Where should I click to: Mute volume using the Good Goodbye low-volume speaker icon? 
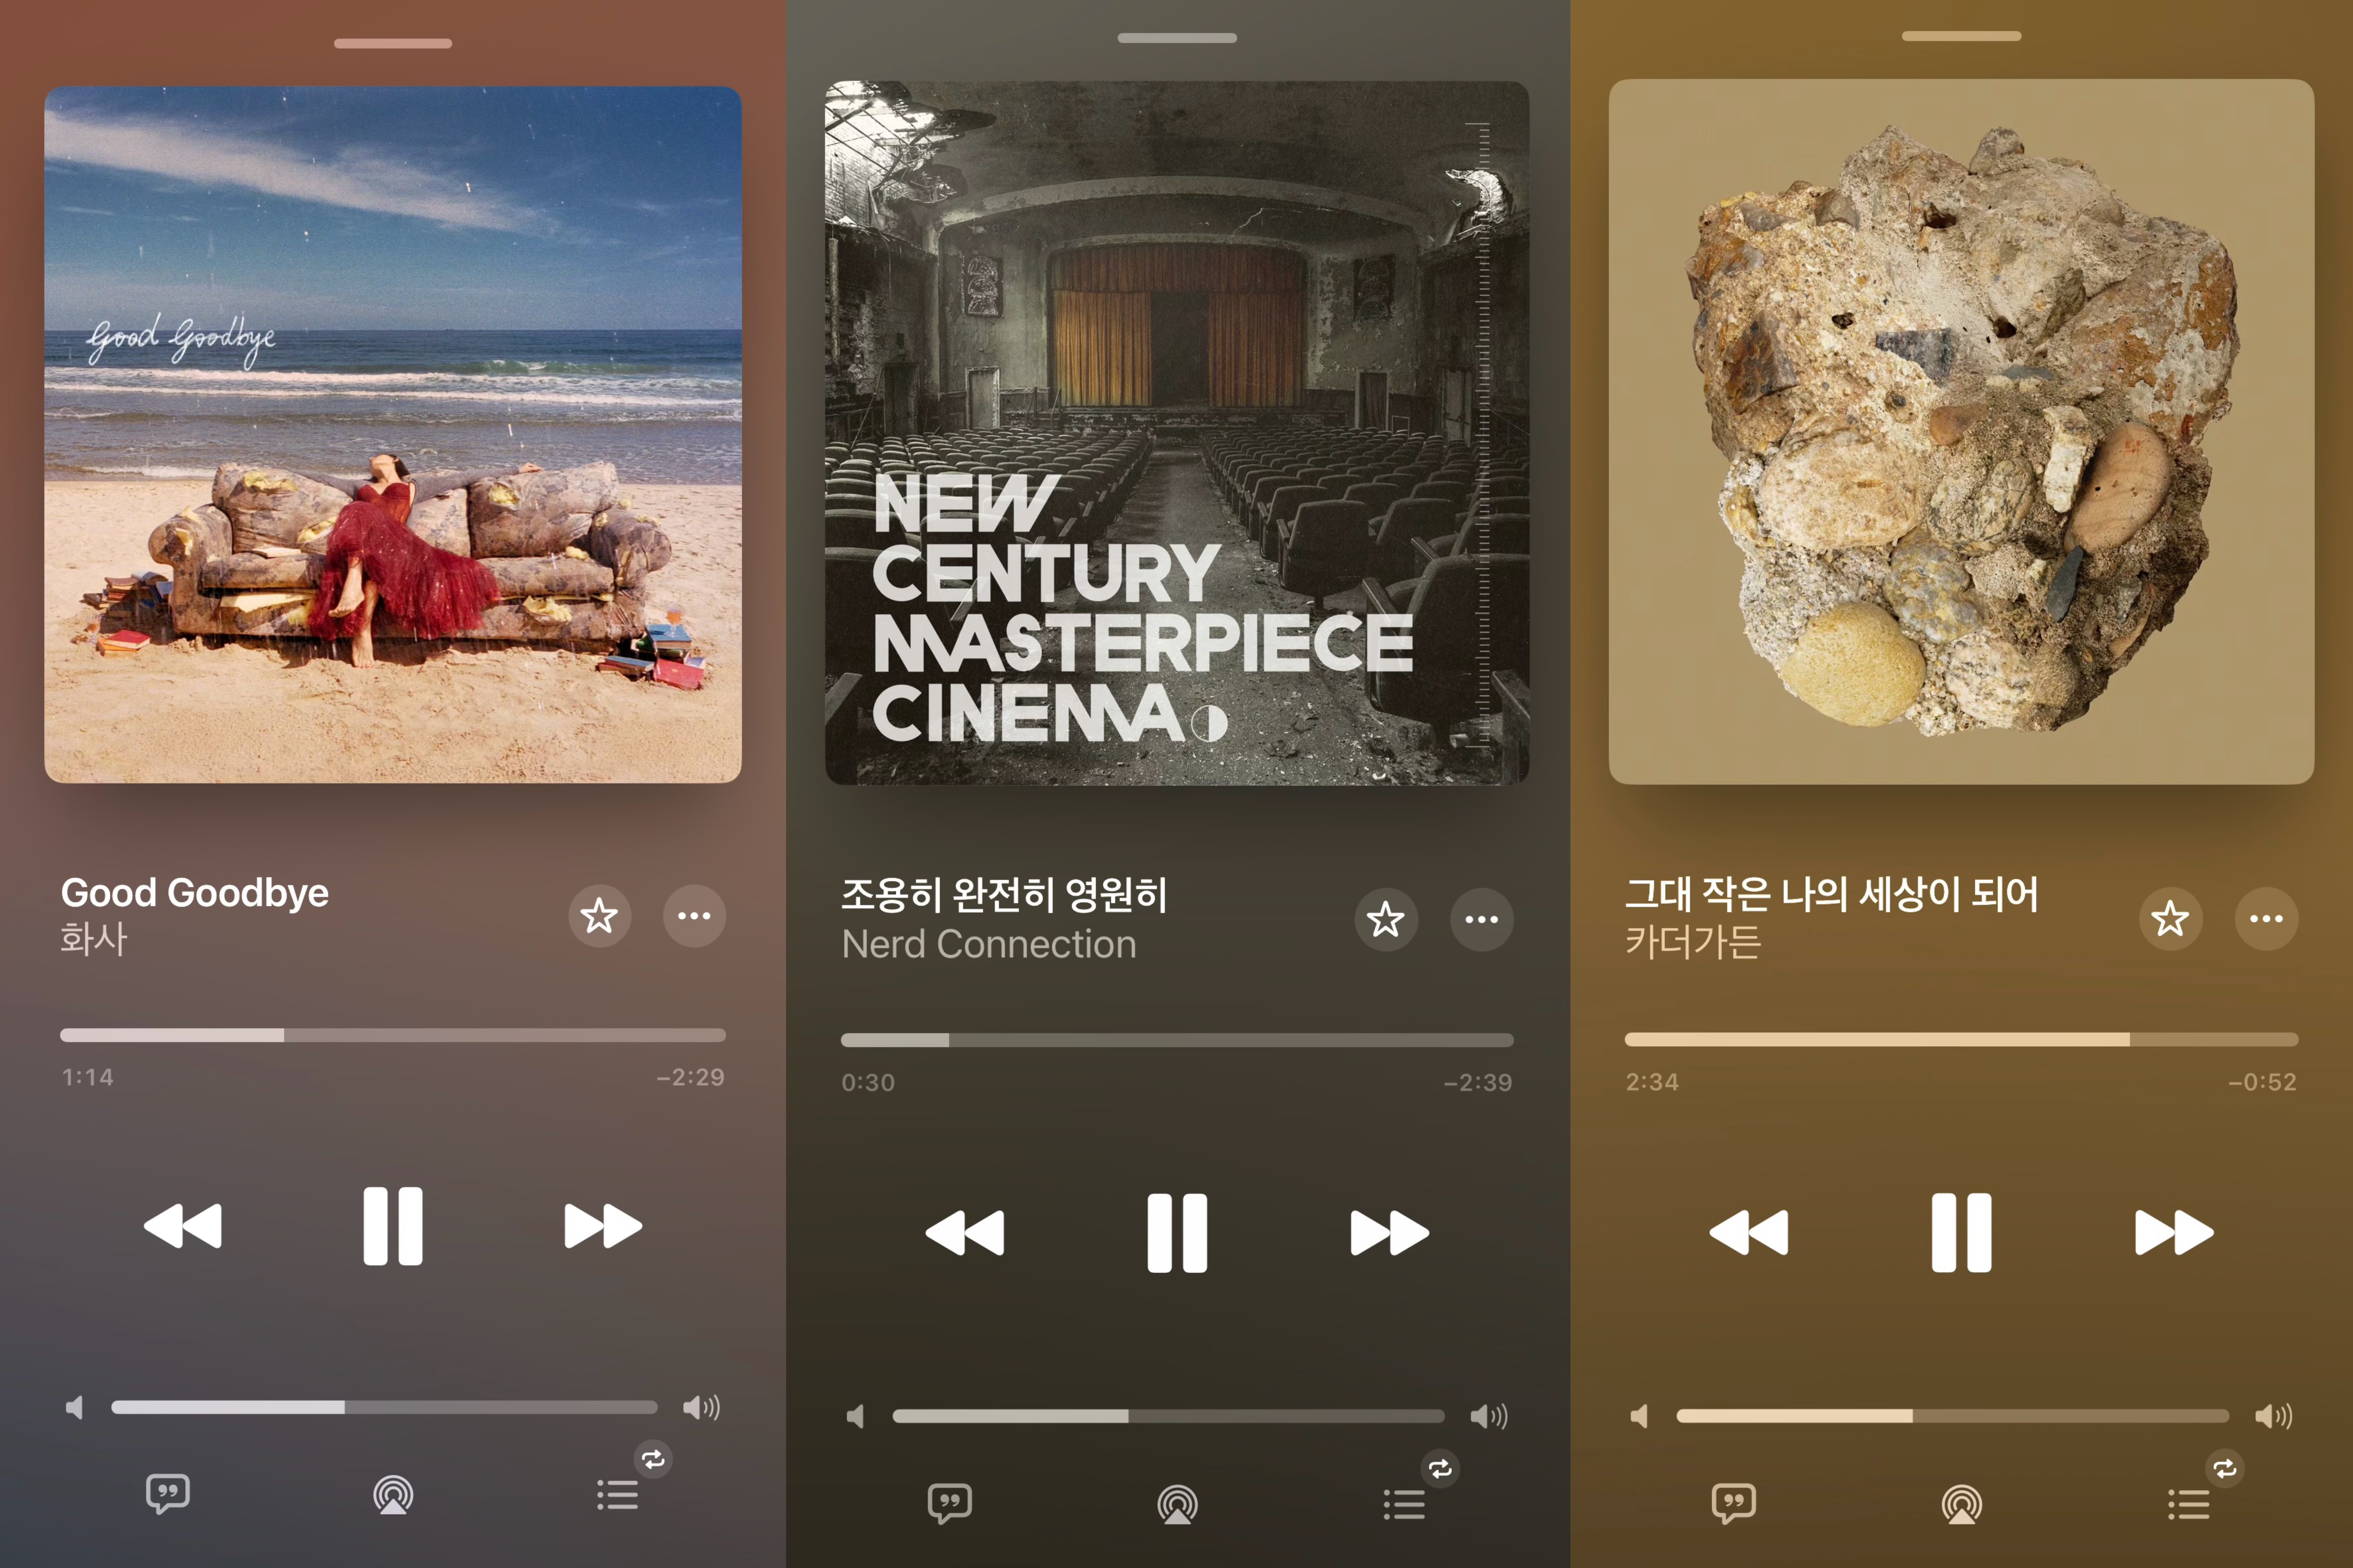click(74, 1408)
